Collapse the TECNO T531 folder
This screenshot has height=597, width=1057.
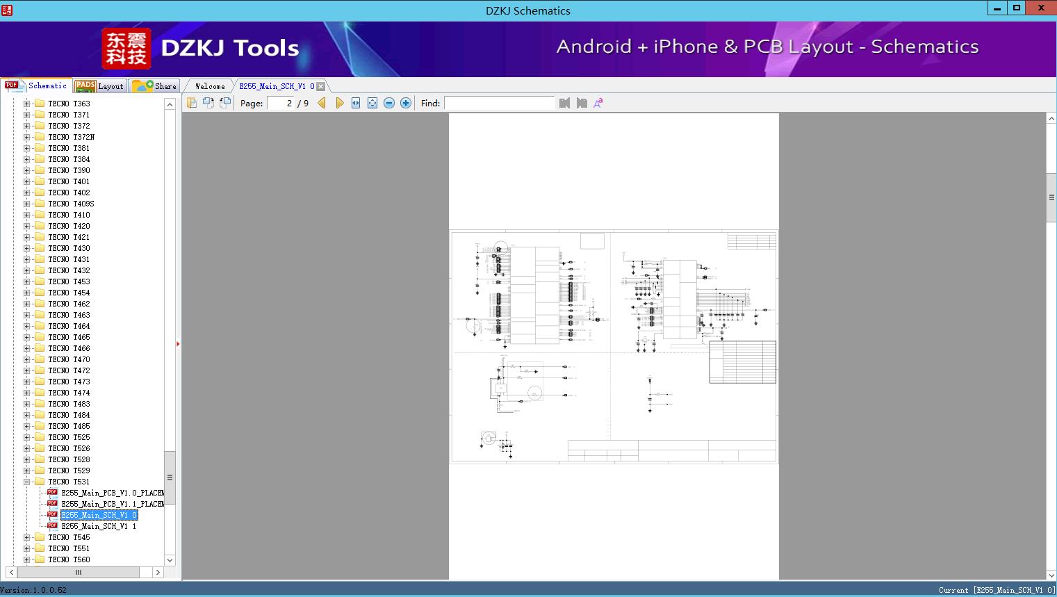point(26,482)
